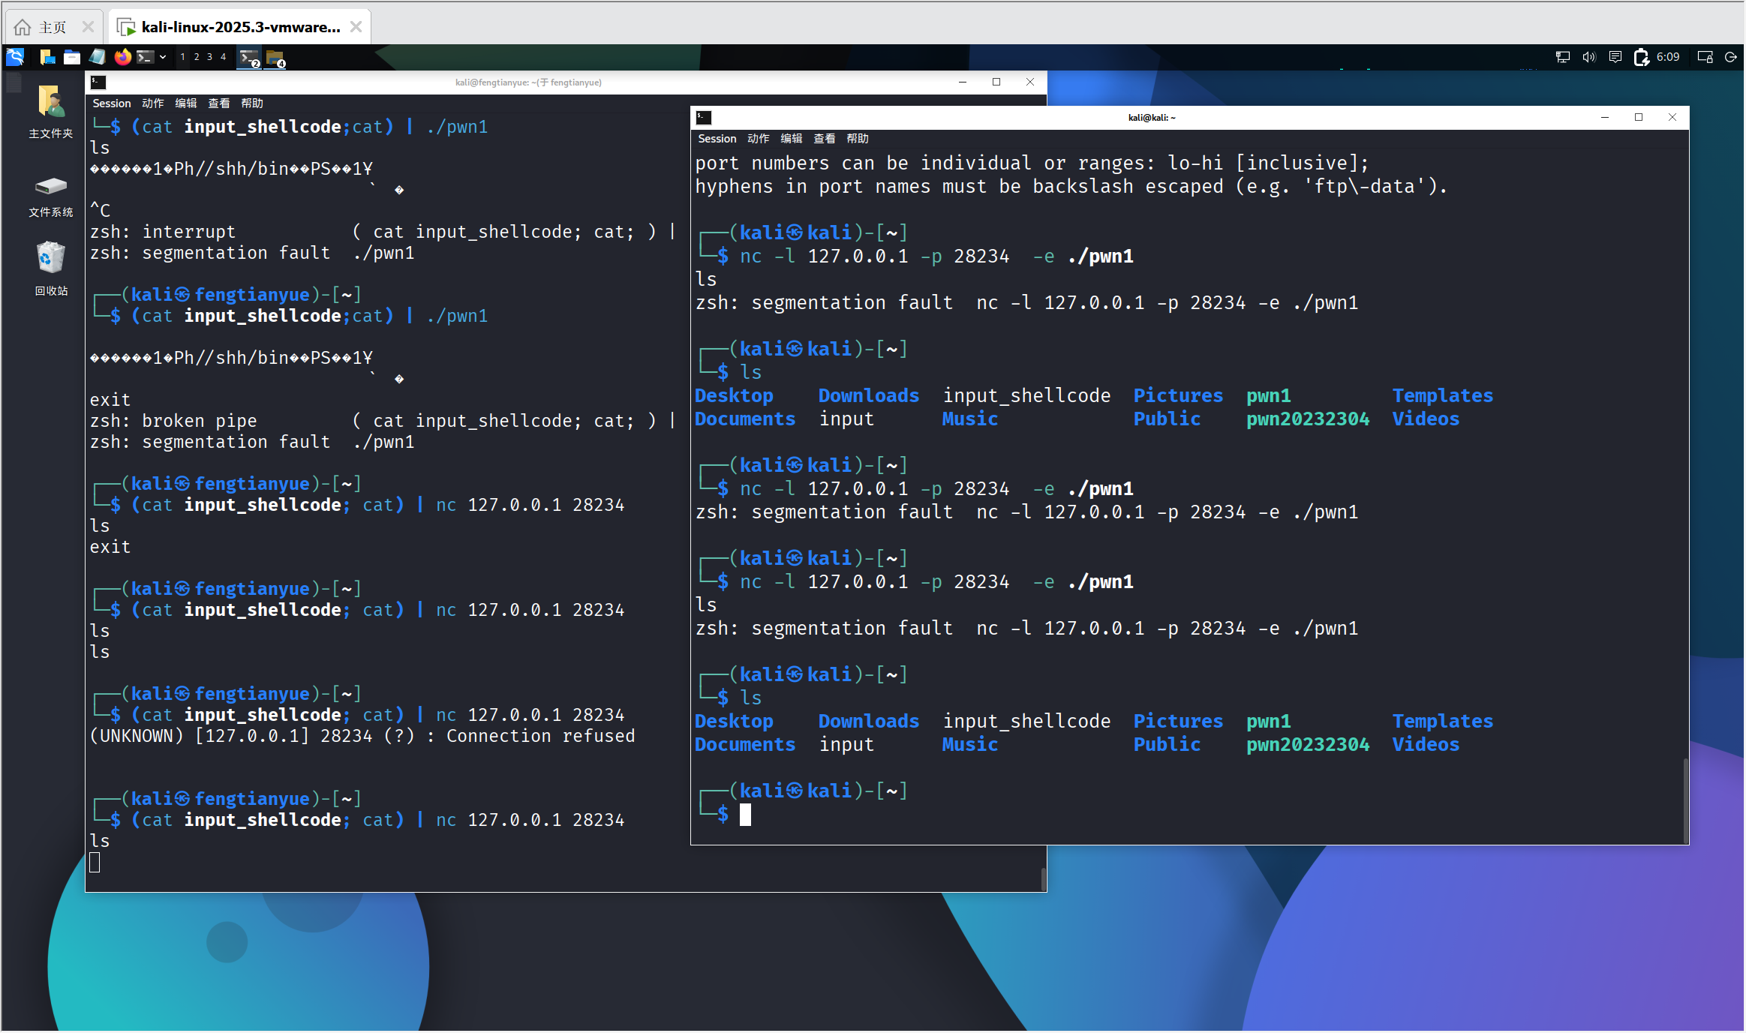1746x1033 pixels.
Task: Click the log out panel icon
Action: [1730, 57]
